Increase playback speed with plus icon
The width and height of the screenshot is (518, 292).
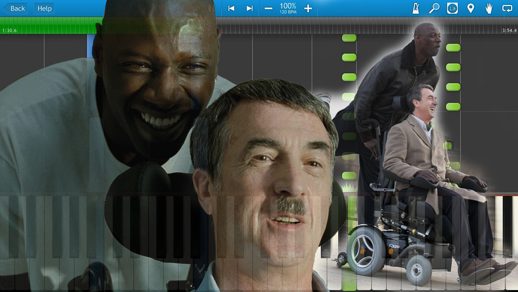click(x=308, y=8)
